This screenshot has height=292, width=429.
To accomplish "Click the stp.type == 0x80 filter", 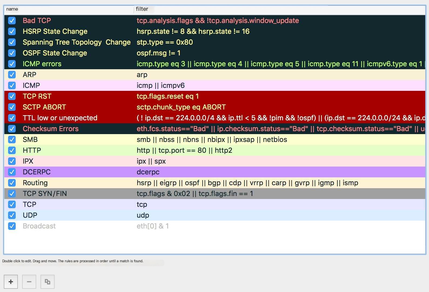I will pyautogui.click(x=165, y=42).
